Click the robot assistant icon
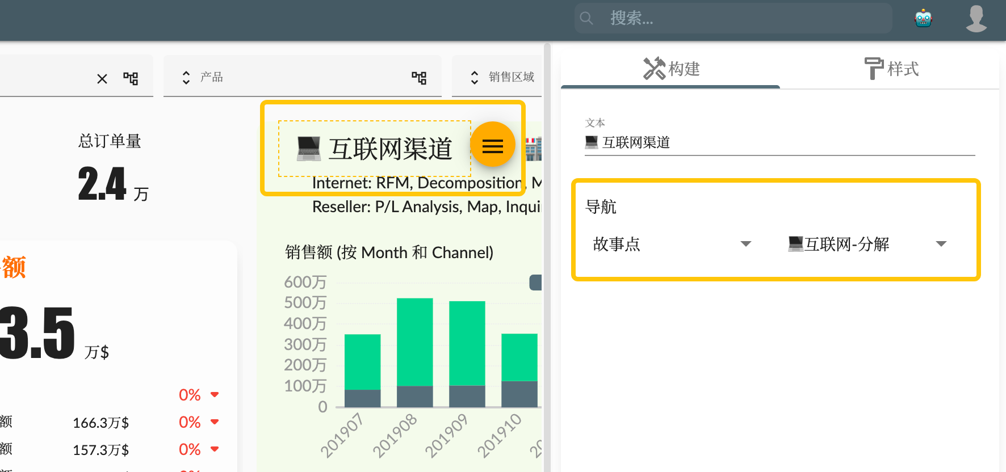The width and height of the screenshot is (1006, 472). tap(923, 19)
